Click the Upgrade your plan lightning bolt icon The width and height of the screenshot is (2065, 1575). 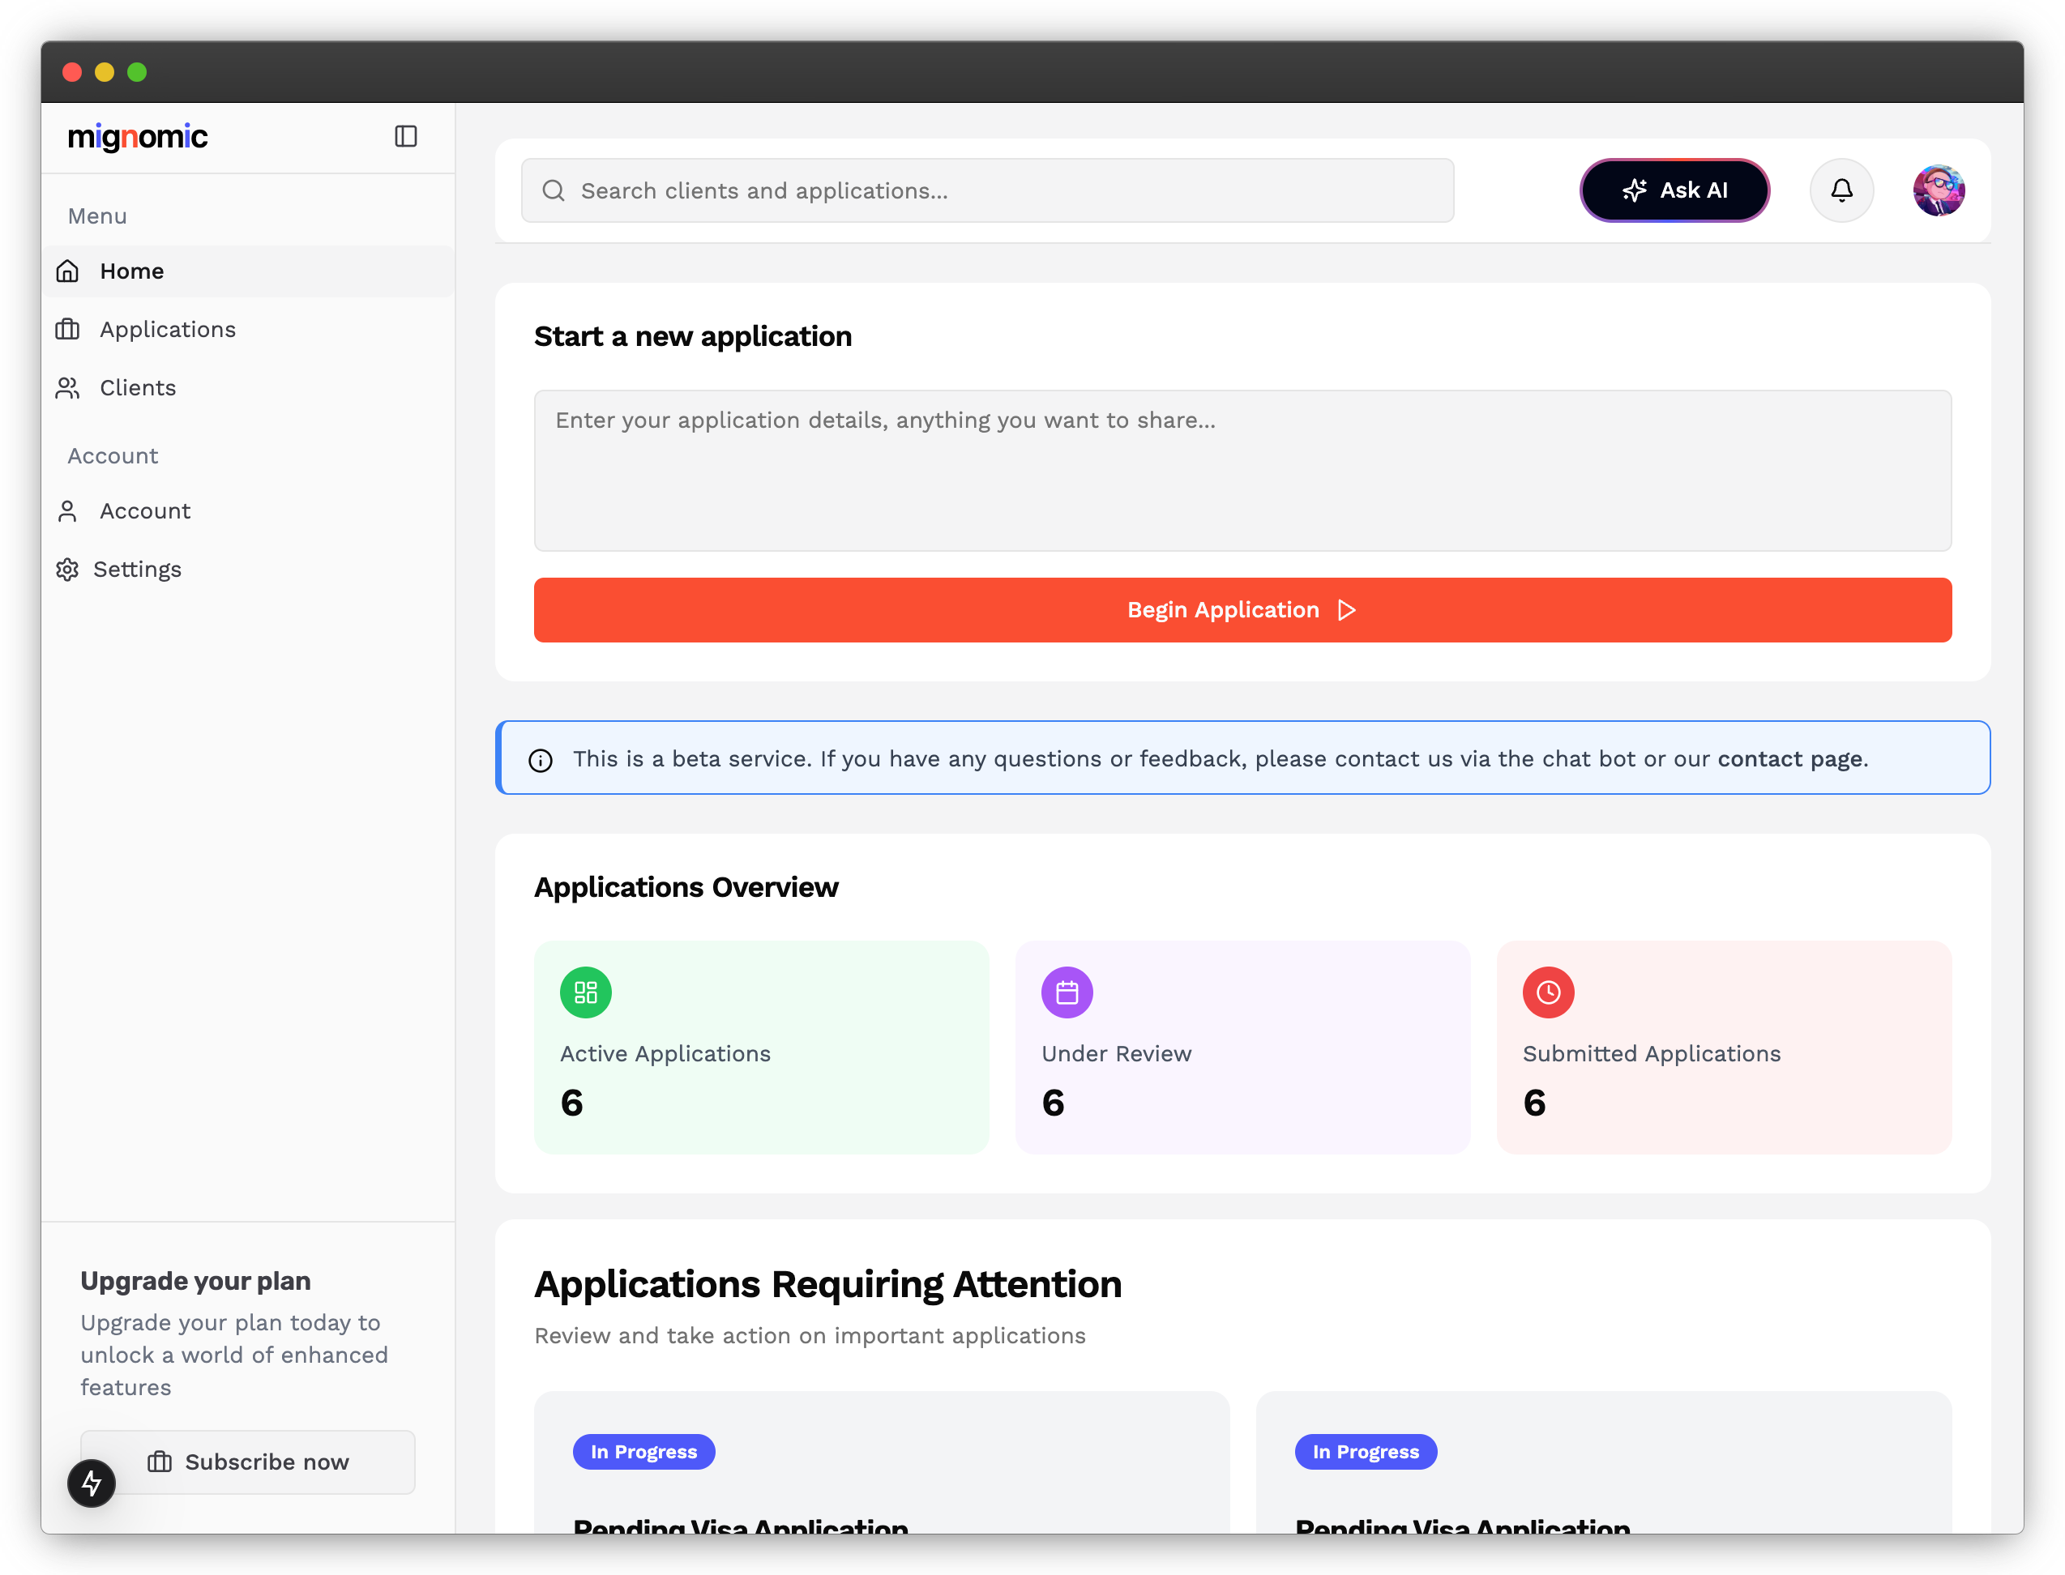click(x=91, y=1481)
